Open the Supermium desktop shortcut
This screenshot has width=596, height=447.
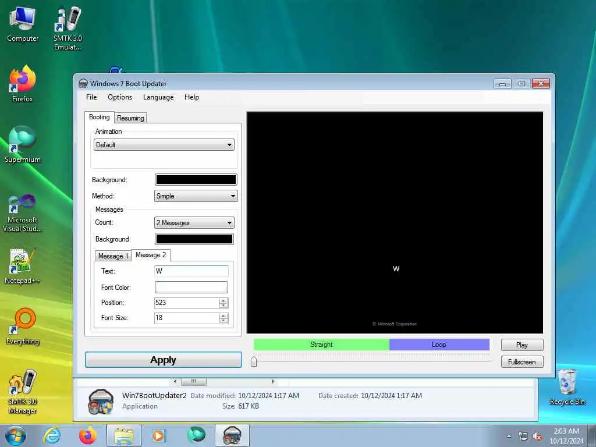(x=23, y=145)
